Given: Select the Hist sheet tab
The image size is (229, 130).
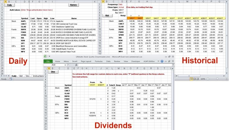Looking at the screenshot, I should pyautogui.click(x=21, y=76).
